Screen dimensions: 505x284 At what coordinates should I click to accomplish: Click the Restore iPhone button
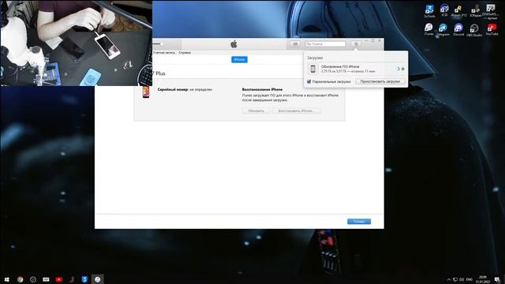click(x=297, y=110)
